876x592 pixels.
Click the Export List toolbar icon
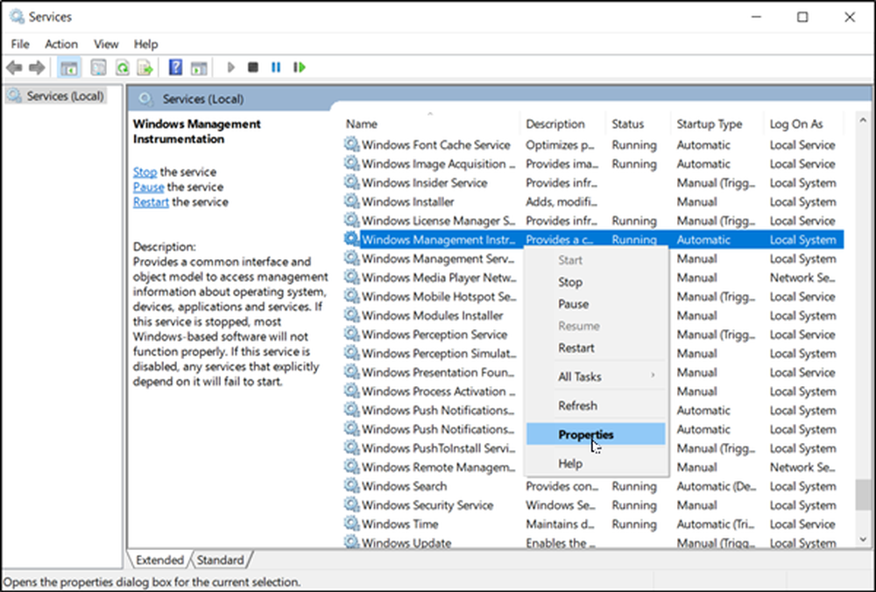(x=145, y=67)
